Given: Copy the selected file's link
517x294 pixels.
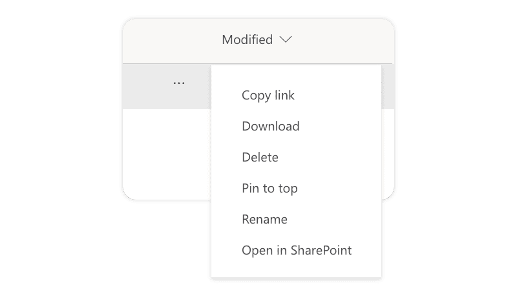Looking at the screenshot, I should [x=268, y=95].
